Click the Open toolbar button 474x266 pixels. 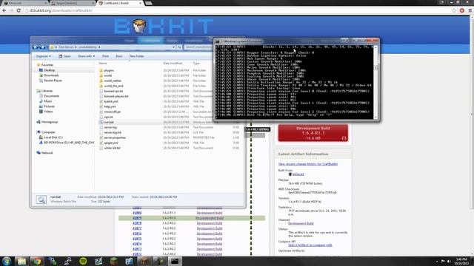pos(64,56)
